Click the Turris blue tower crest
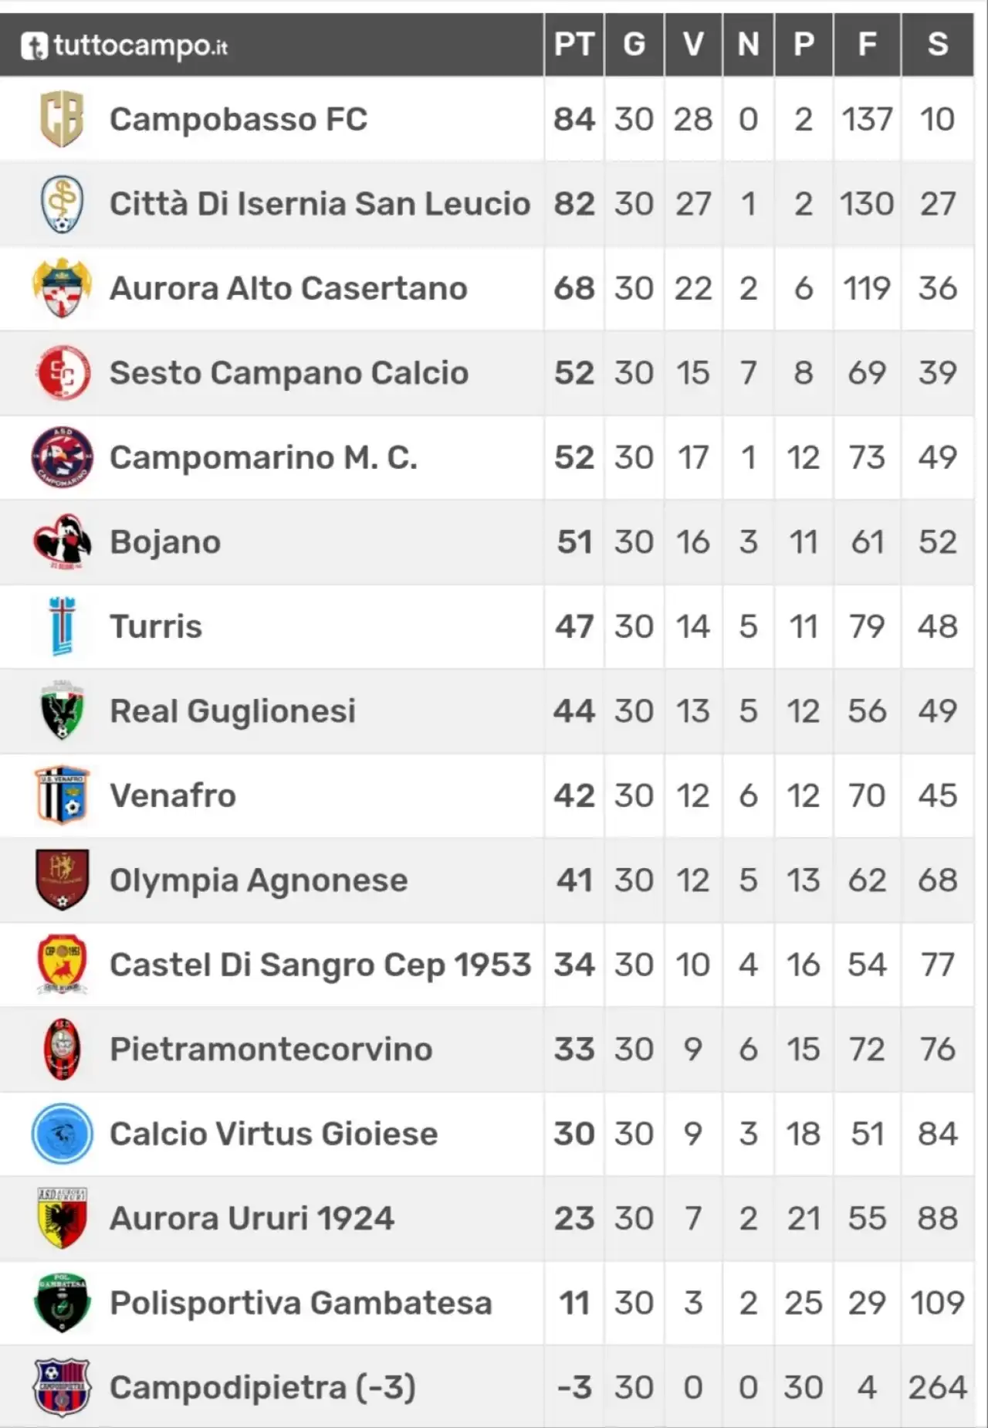The width and height of the screenshot is (988, 1428). pos(62,626)
